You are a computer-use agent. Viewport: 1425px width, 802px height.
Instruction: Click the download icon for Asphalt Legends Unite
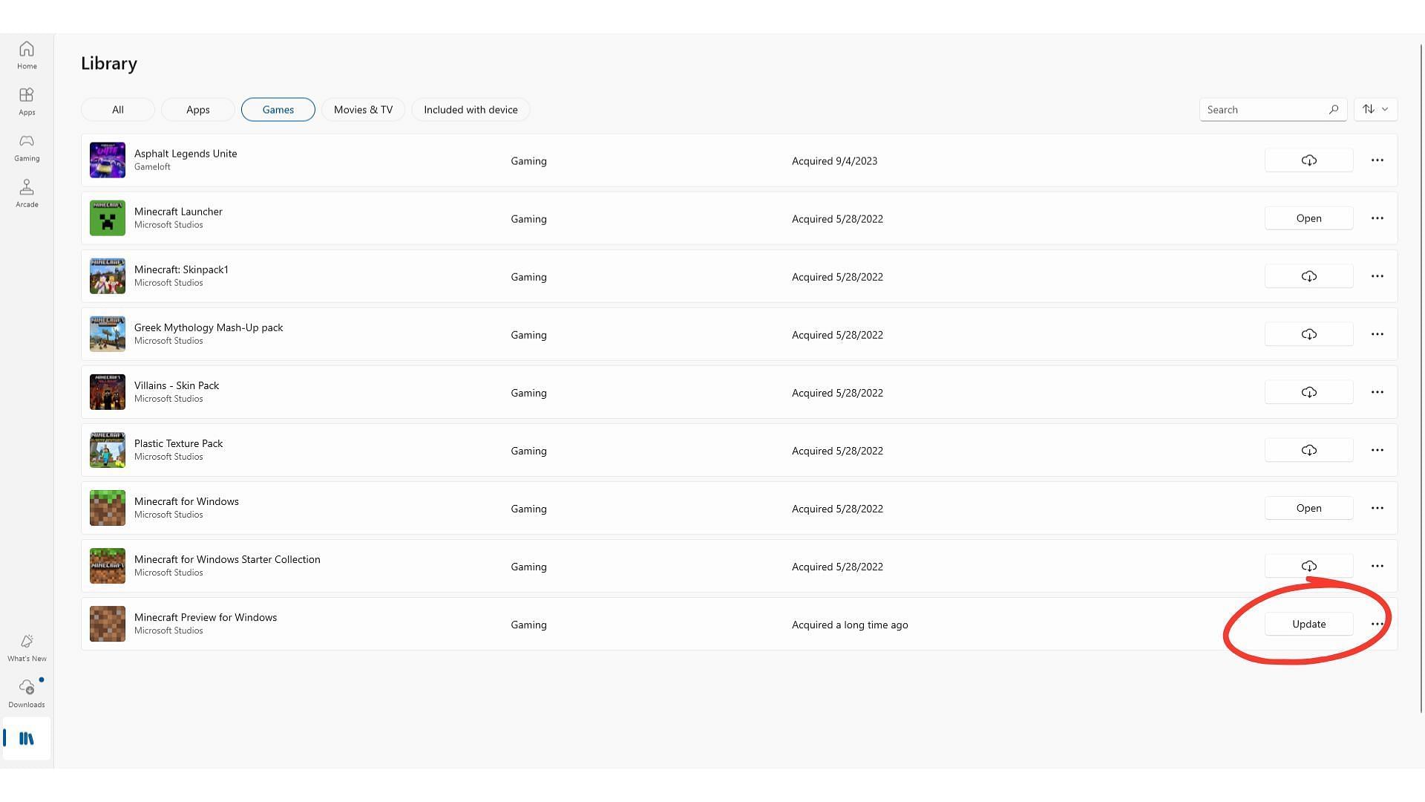click(x=1308, y=160)
